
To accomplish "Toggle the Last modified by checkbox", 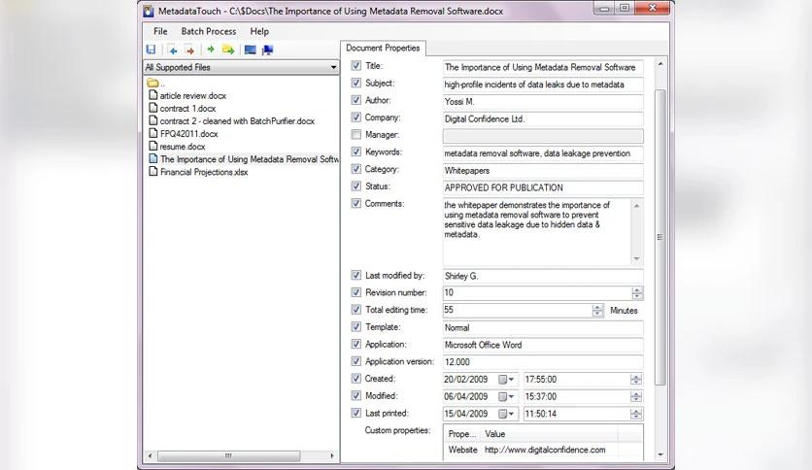I will click(355, 275).
